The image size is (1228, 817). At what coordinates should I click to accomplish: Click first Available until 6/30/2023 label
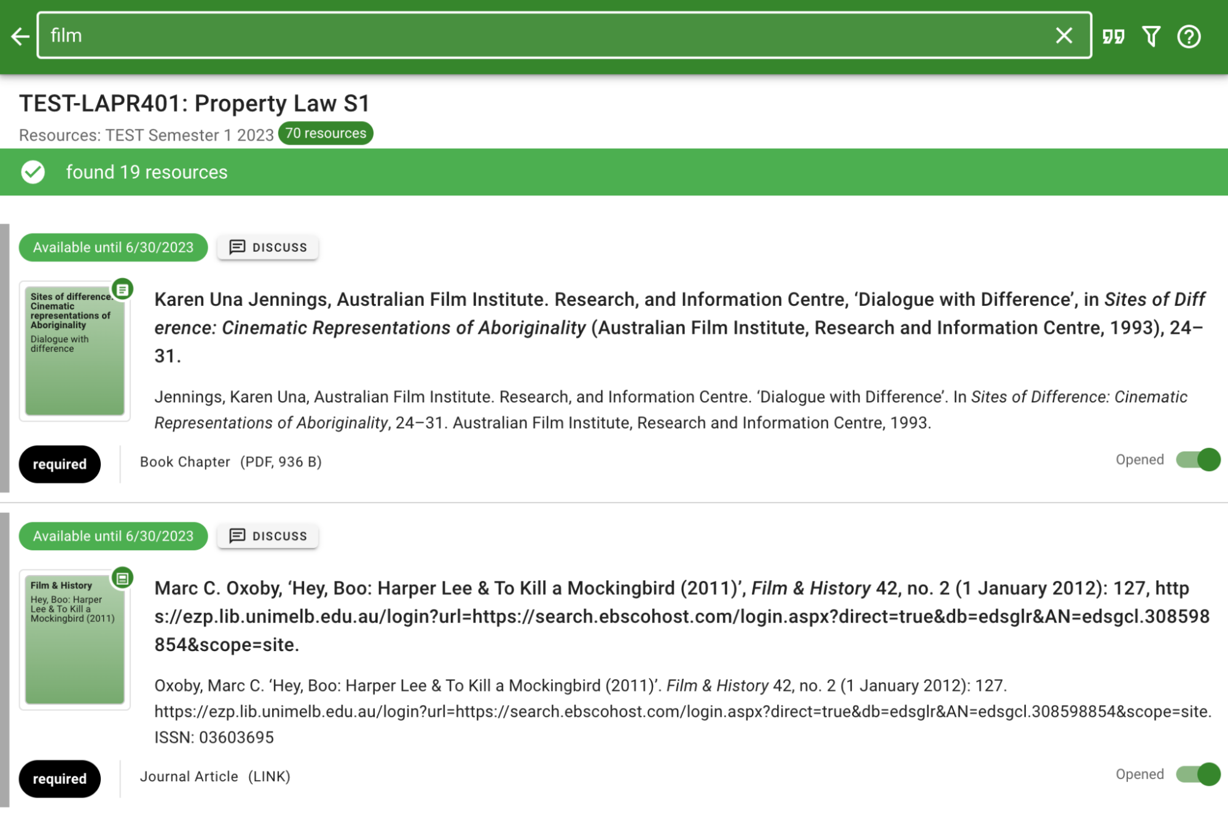click(x=113, y=247)
